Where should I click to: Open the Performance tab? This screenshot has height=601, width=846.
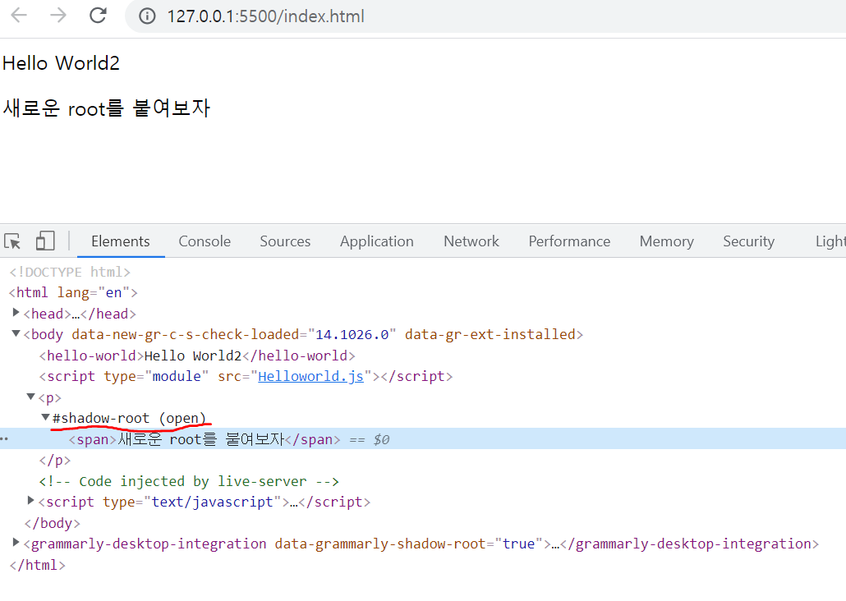569,241
